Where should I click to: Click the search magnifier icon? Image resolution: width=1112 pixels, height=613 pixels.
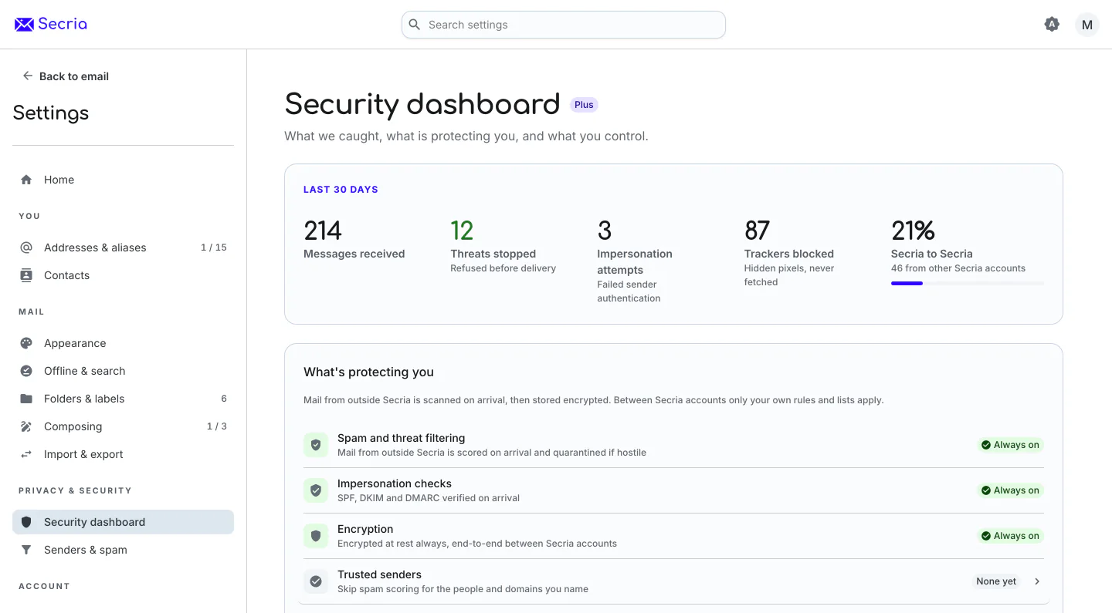coord(415,25)
